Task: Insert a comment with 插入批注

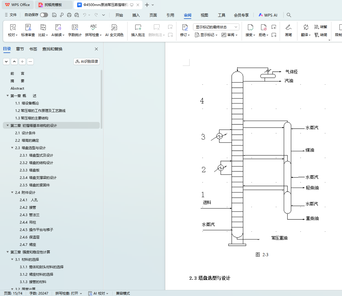Action: 138,28
